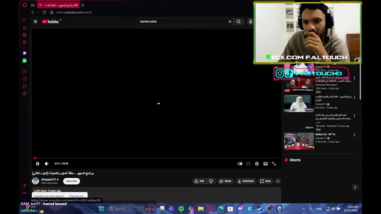
Task: Open AlrayyanTV channel name
Action: click(x=49, y=180)
